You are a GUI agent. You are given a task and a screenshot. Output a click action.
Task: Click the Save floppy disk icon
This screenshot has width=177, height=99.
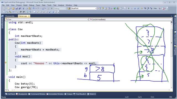17,9
